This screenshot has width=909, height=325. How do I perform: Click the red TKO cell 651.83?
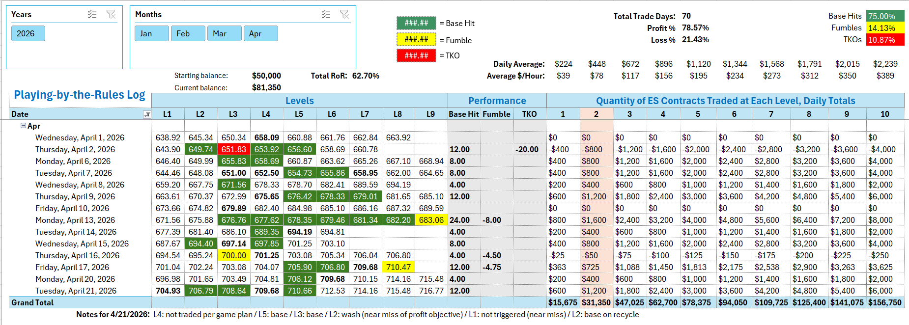(x=234, y=149)
